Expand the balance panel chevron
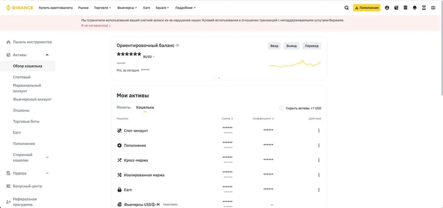This screenshot has height=208, width=443. click(x=219, y=78)
